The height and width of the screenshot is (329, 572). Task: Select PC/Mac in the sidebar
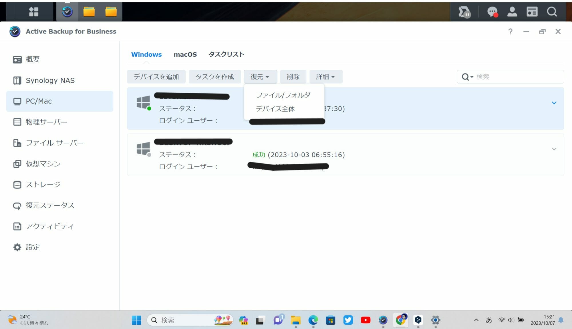[x=59, y=101]
